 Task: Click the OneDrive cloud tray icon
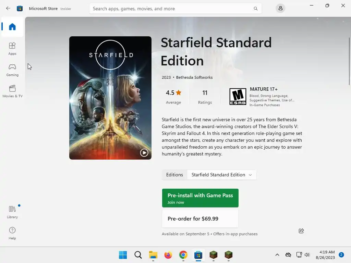coord(288,255)
